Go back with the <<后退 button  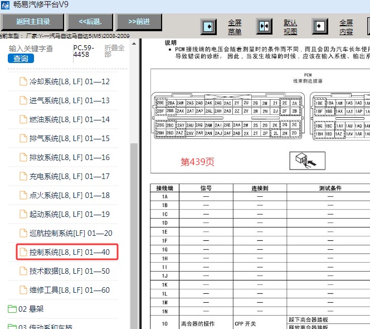[90, 22]
